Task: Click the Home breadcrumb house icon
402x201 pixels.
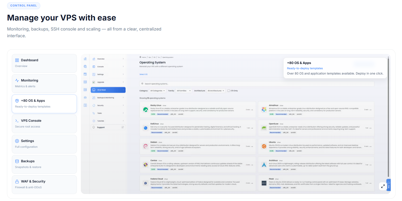Action: [x=140, y=57]
